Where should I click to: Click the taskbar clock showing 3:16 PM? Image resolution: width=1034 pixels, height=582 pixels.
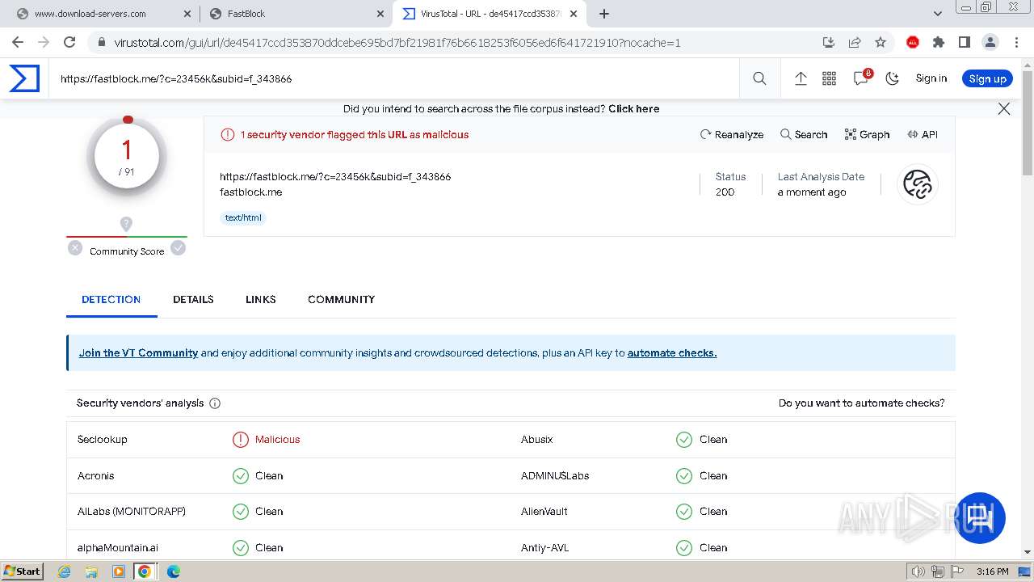[x=992, y=571]
